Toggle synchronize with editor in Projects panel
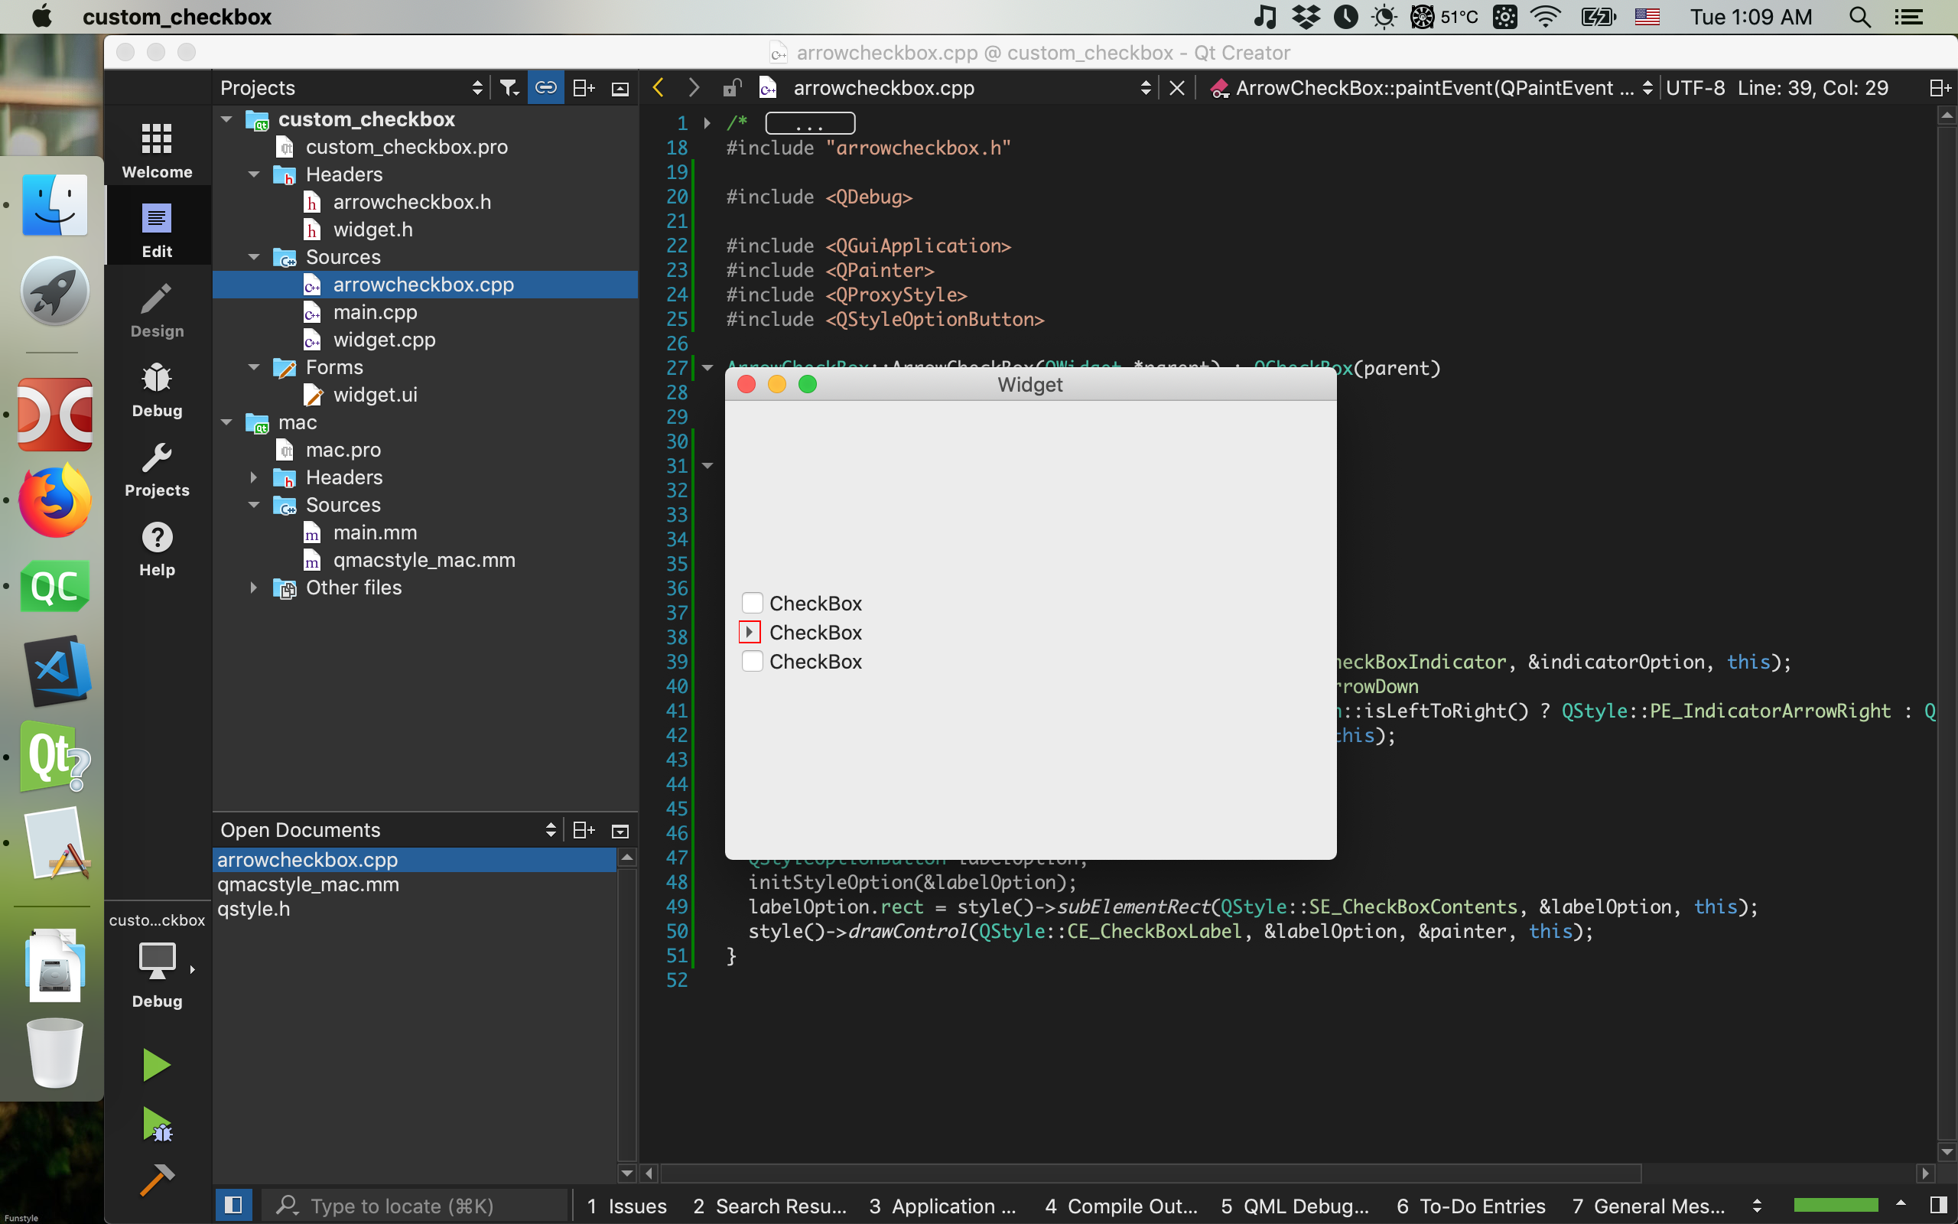 pos(545,86)
